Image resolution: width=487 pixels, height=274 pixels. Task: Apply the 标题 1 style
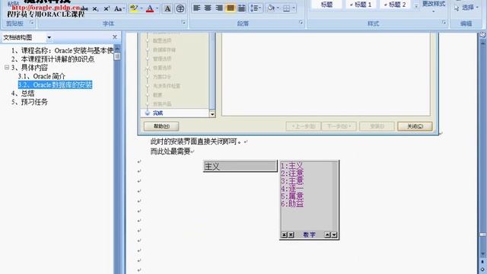pyautogui.click(x=361, y=5)
